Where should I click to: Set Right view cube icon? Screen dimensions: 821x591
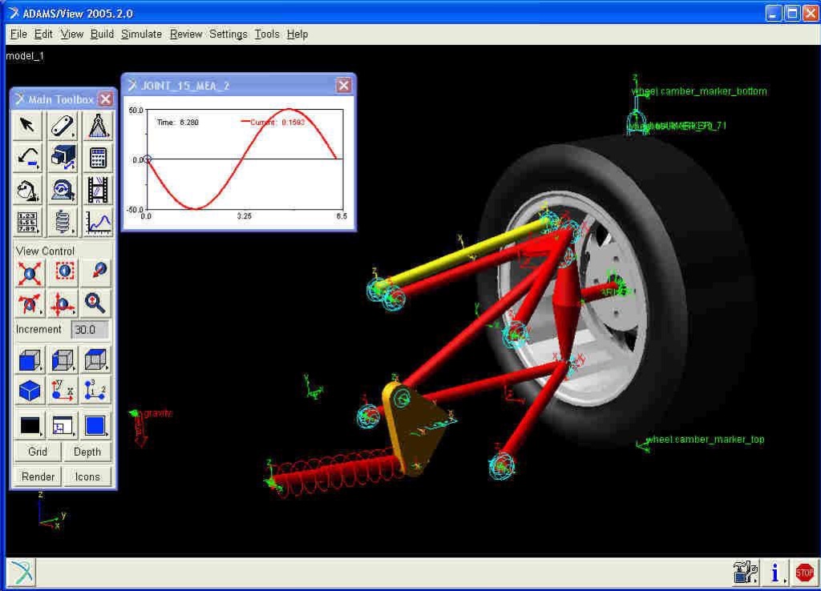[x=63, y=360]
